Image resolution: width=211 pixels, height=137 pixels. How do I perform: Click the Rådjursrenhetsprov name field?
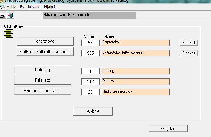136,92
